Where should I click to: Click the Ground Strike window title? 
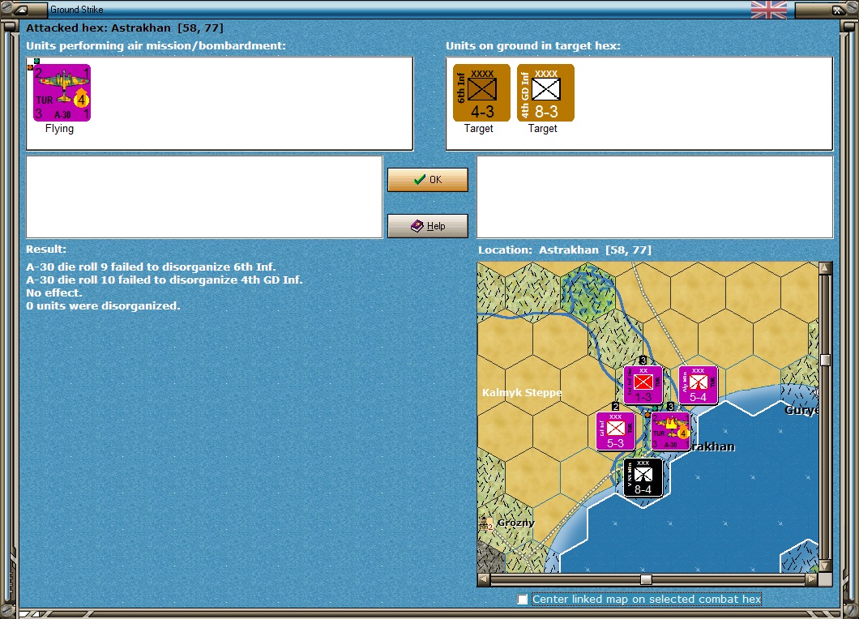pyautogui.click(x=77, y=9)
